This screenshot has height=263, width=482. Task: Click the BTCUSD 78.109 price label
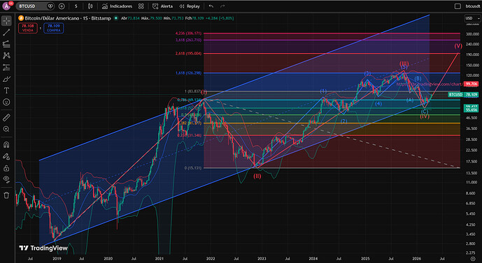(464, 95)
